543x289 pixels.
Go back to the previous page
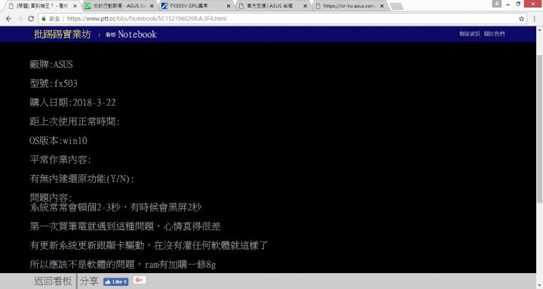[x=8, y=19]
